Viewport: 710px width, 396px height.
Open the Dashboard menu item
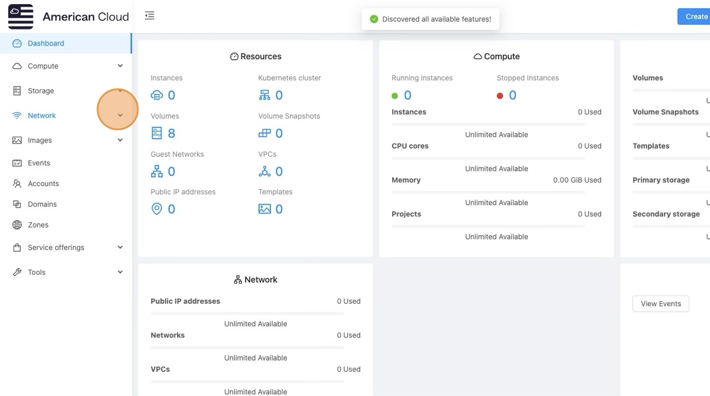point(46,43)
